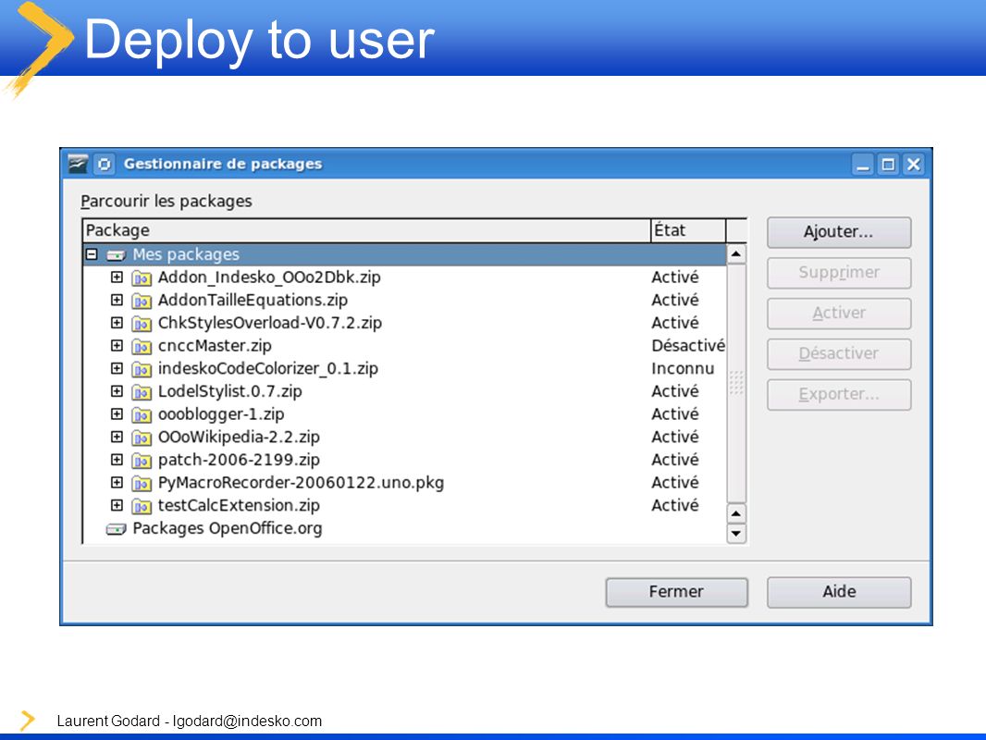
Task: Select the oooblogger-1.zip package name
Action: pyautogui.click(x=221, y=413)
